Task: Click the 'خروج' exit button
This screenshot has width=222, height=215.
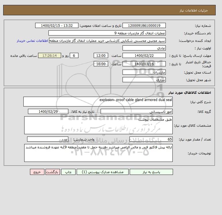Action: point(37,172)
